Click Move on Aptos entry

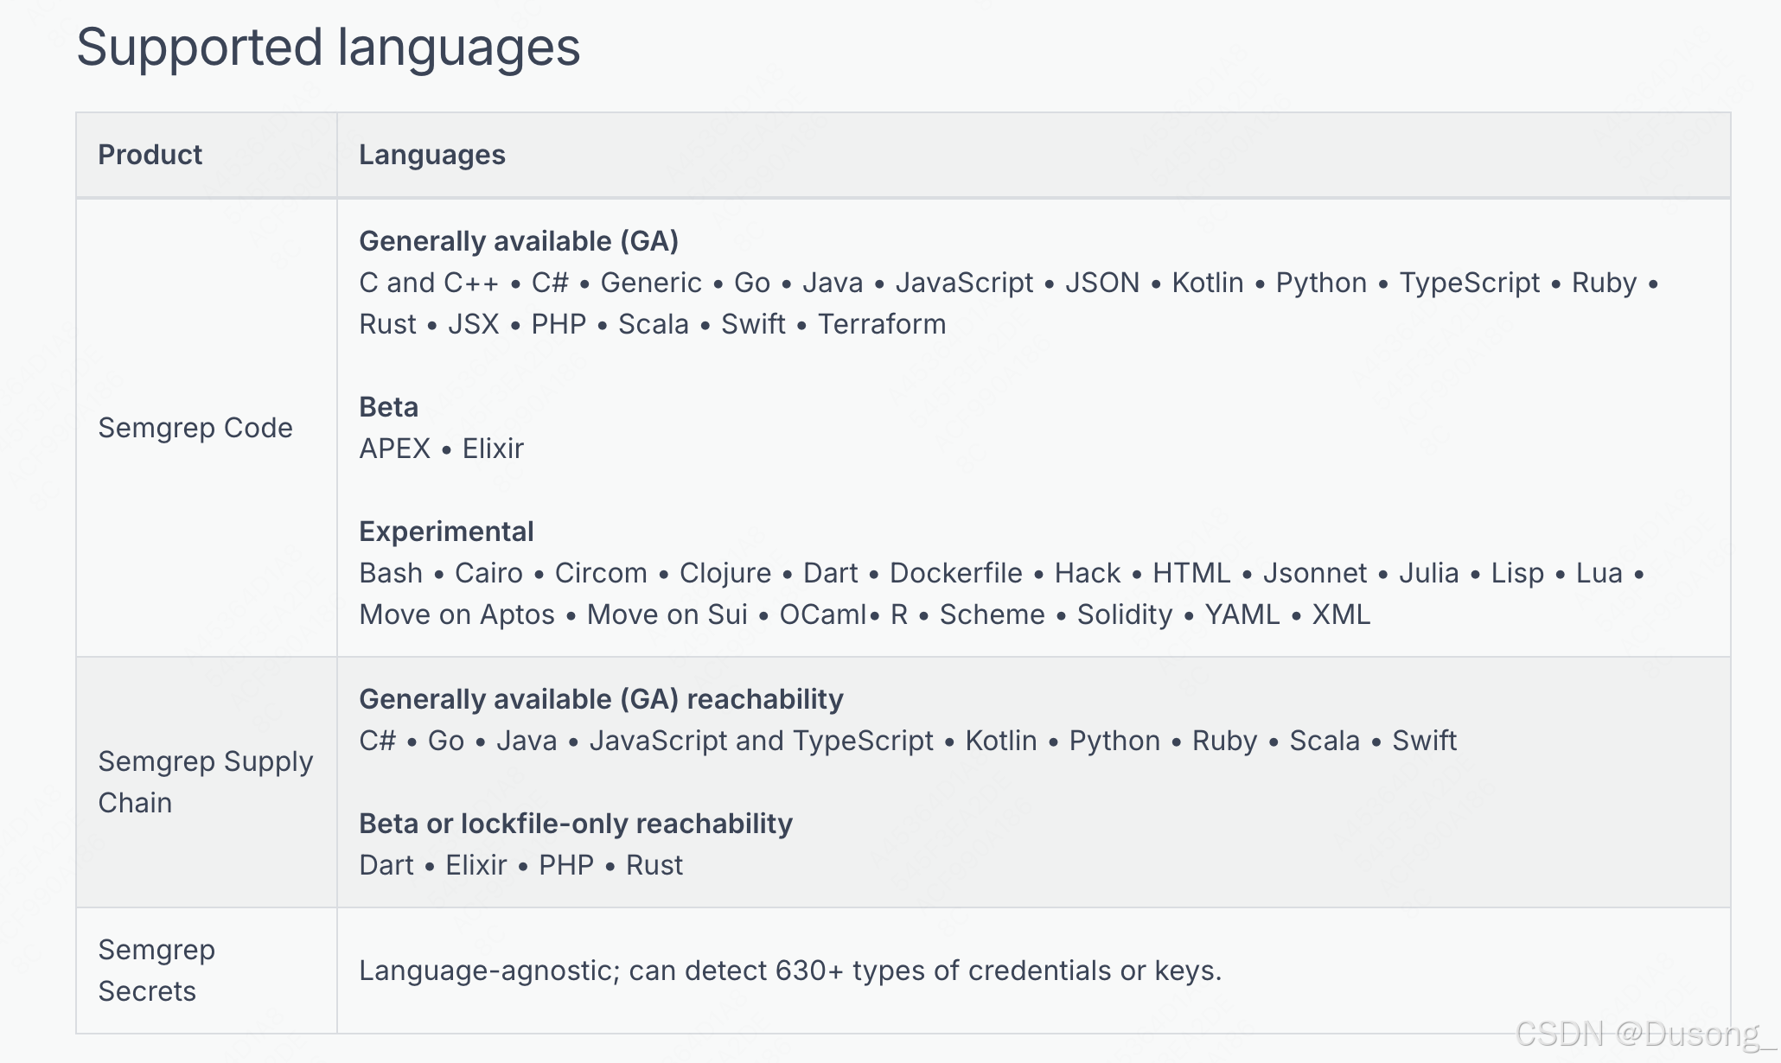coord(456,614)
